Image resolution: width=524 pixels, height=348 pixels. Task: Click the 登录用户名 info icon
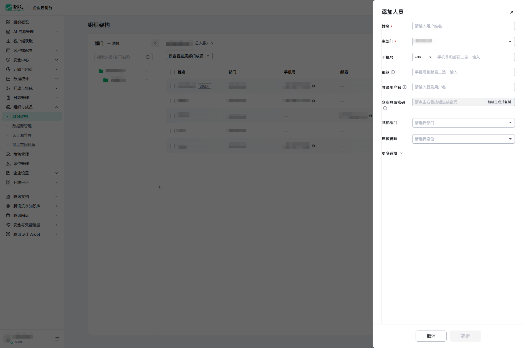(405, 87)
